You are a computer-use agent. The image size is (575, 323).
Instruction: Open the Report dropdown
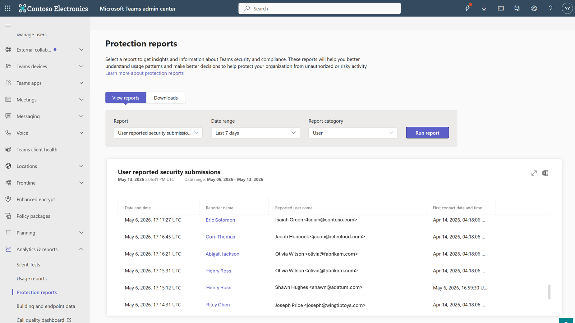coord(158,133)
